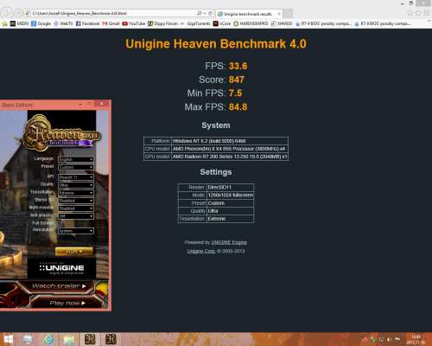Click the UNIGINE logo in launcher
This screenshot has width=432, height=346.
pos(61,268)
